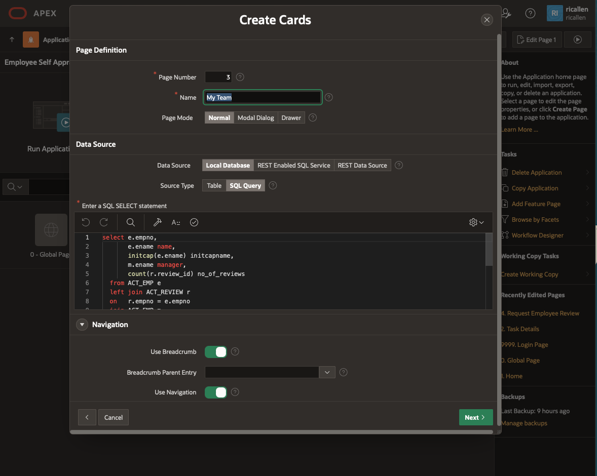This screenshot has width=597, height=476.
Task: Toggle the Use Breadcrumb switch
Action: click(x=215, y=351)
